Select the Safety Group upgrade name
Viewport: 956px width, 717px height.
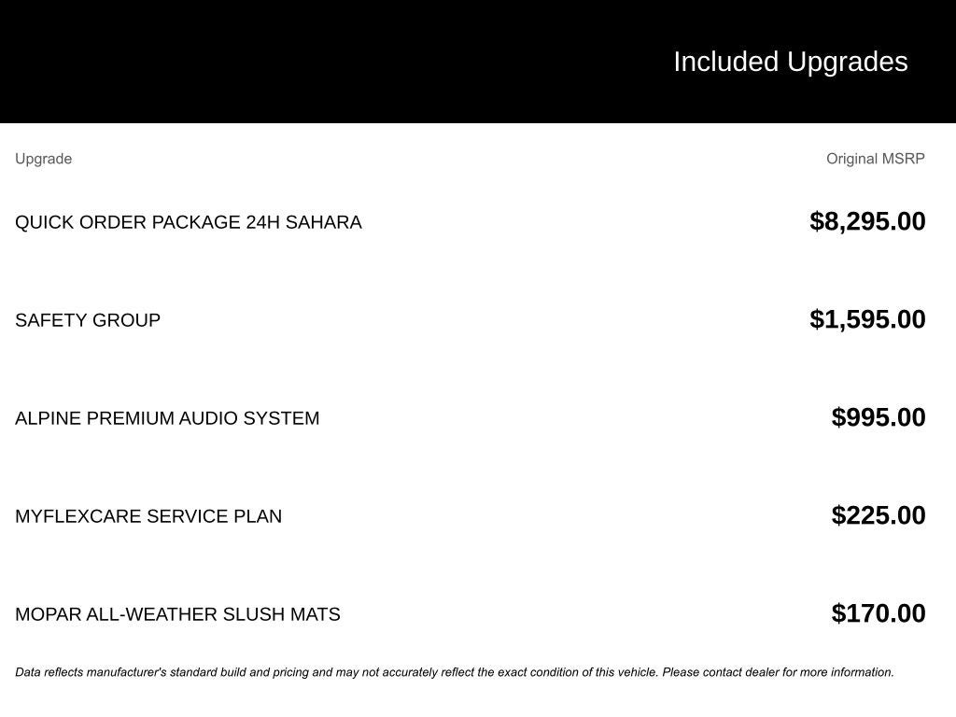(x=88, y=320)
